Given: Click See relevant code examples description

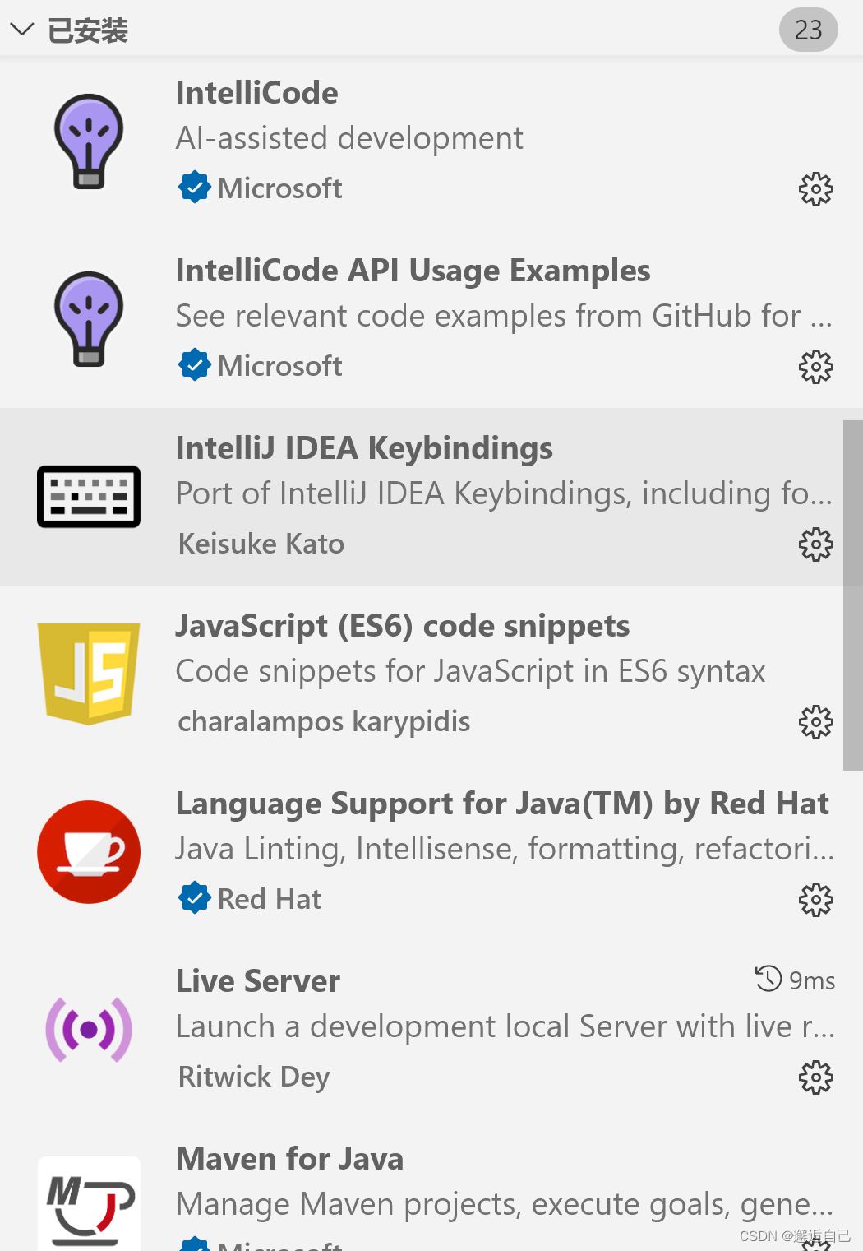Looking at the screenshot, I should (504, 316).
